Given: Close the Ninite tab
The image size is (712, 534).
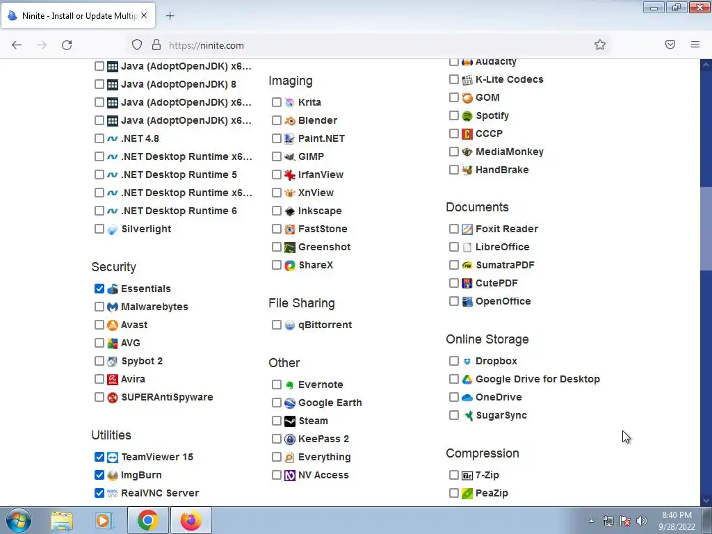Looking at the screenshot, I should click(144, 15).
